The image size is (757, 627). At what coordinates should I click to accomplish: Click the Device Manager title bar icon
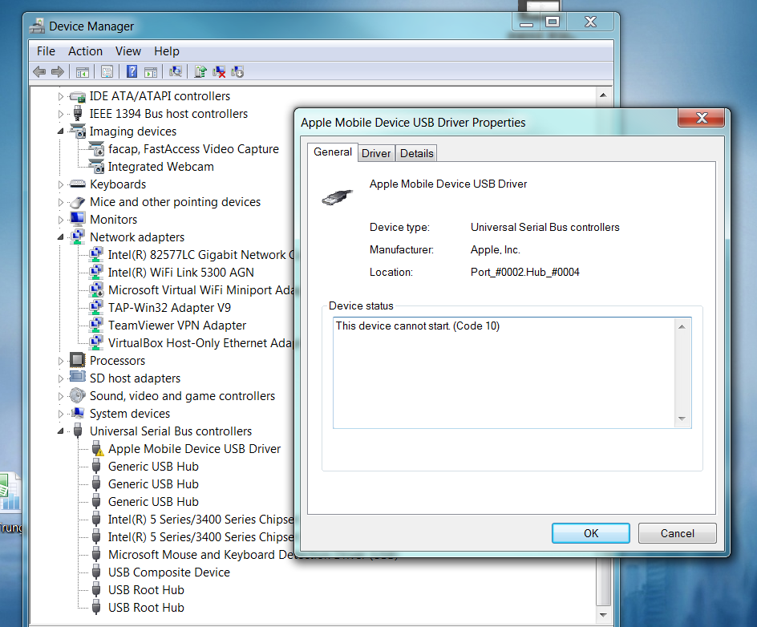click(37, 26)
